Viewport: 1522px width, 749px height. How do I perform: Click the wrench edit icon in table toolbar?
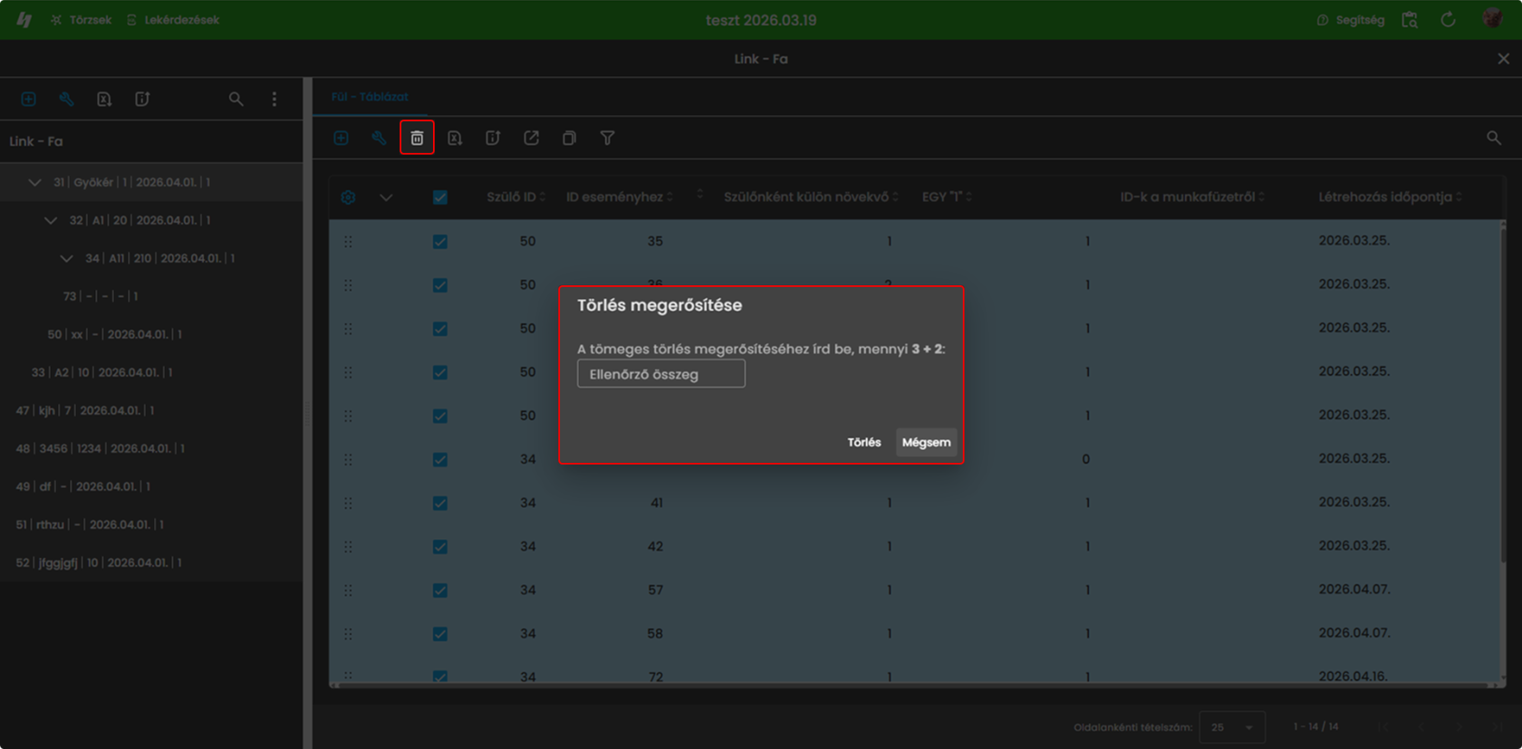[379, 138]
